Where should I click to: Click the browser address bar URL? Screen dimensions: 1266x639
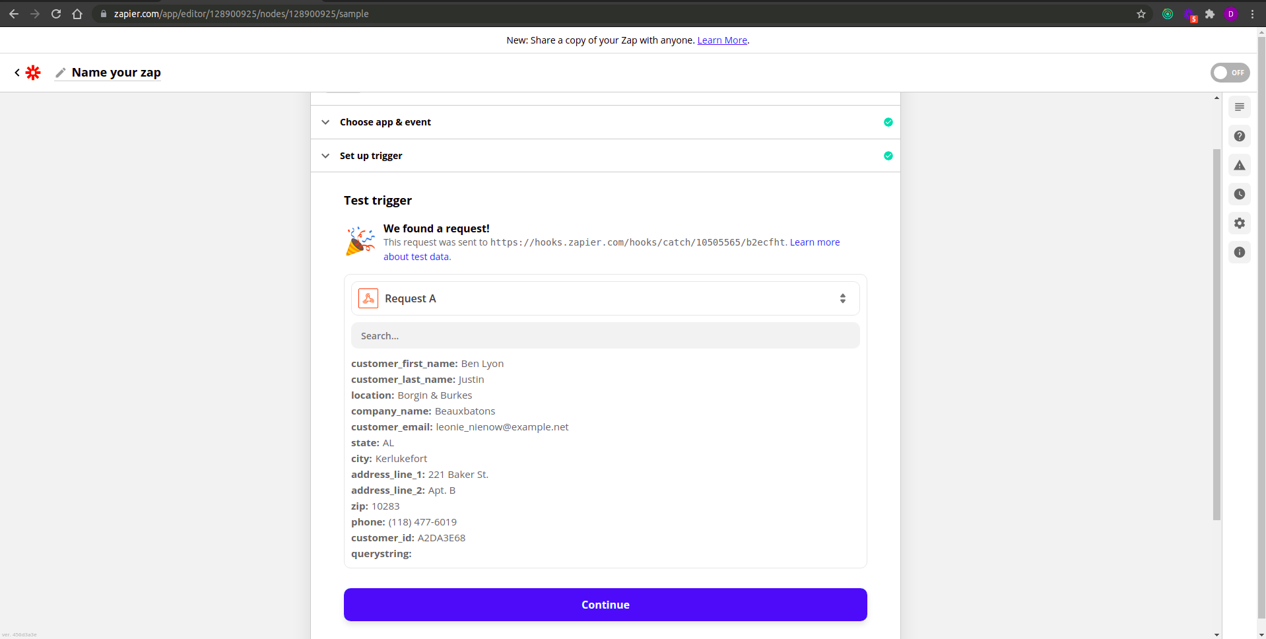pyautogui.click(x=241, y=14)
